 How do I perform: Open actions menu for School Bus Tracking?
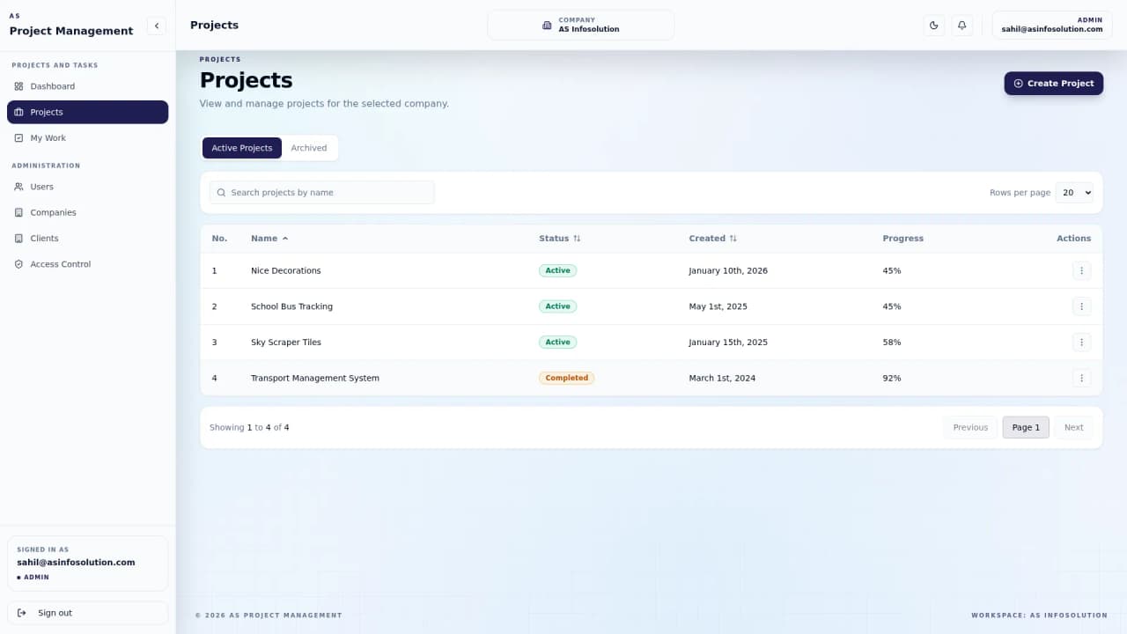[x=1081, y=306]
